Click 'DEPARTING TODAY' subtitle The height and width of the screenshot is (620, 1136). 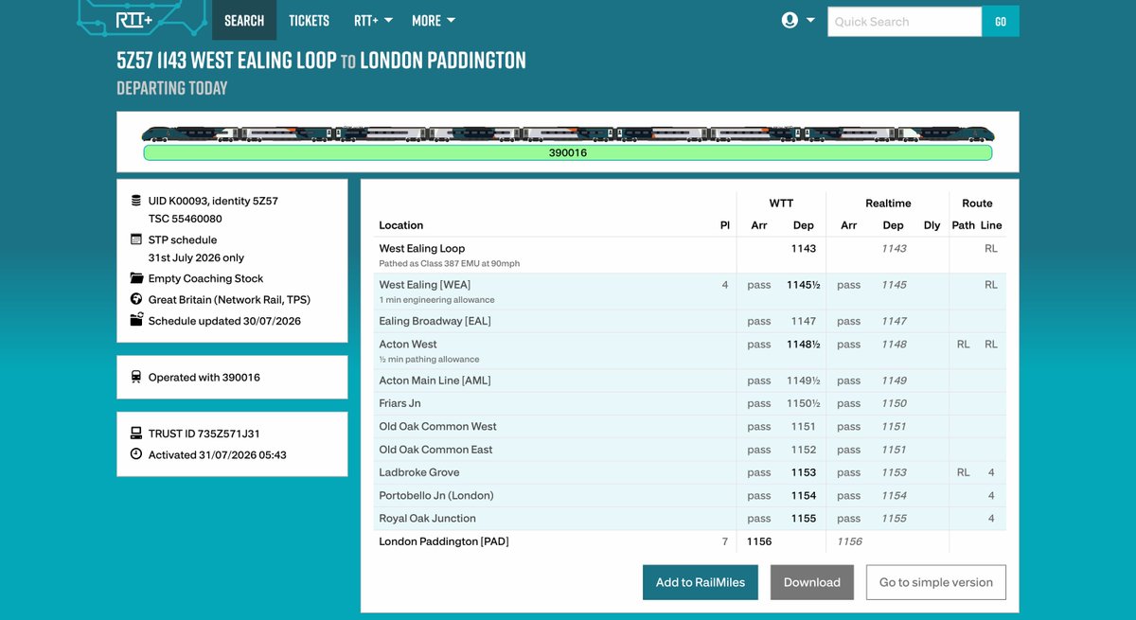172,88
